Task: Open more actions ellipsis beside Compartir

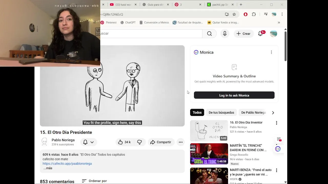Action: 181,142
